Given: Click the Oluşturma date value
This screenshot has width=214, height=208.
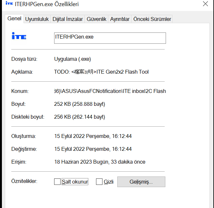Looking at the screenshot, I should click(x=93, y=136).
